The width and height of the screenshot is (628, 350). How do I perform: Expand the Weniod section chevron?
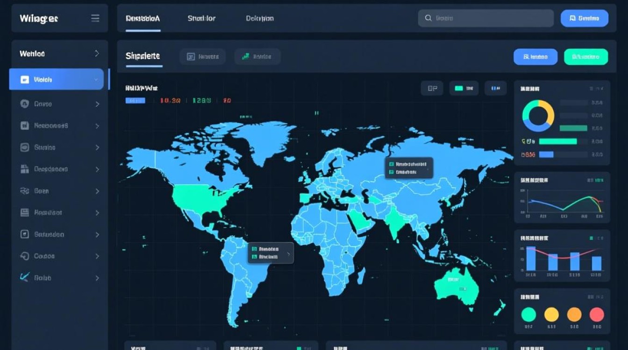pyautogui.click(x=97, y=54)
